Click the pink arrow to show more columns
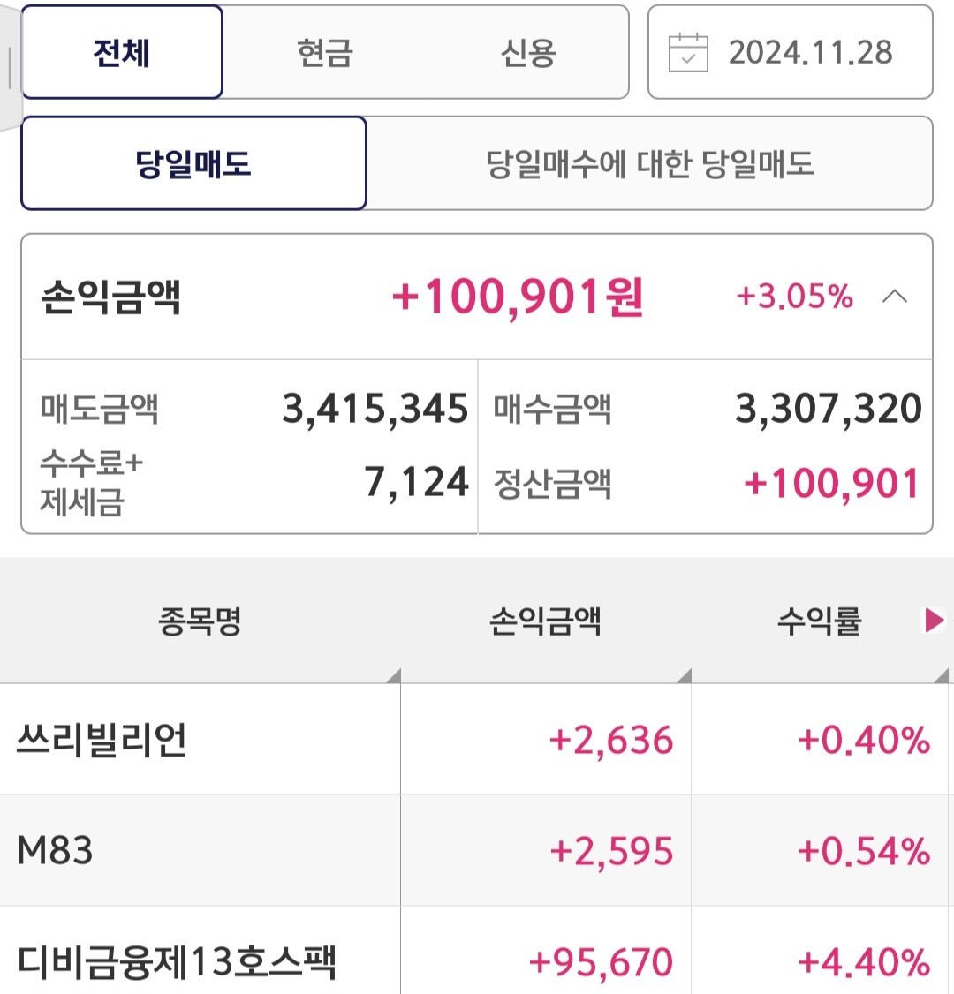954x994 pixels. click(x=934, y=621)
